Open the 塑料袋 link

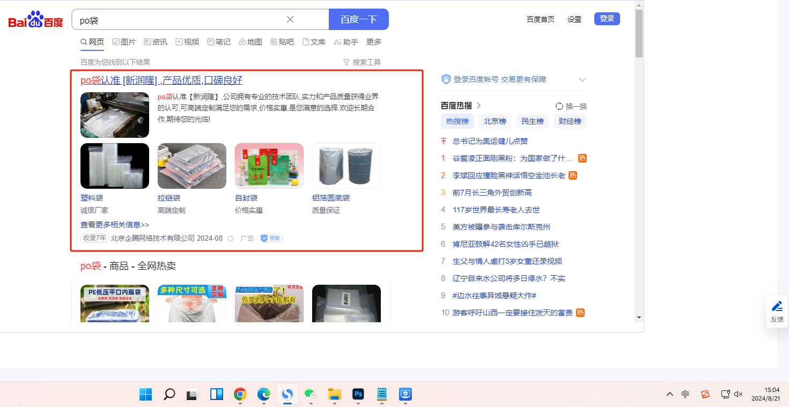[x=92, y=198]
